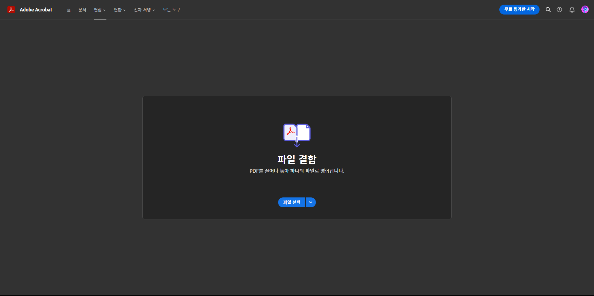The image size is (594, 296).
Task: Click the 파일 선택 button
Action: coord(291,202)
